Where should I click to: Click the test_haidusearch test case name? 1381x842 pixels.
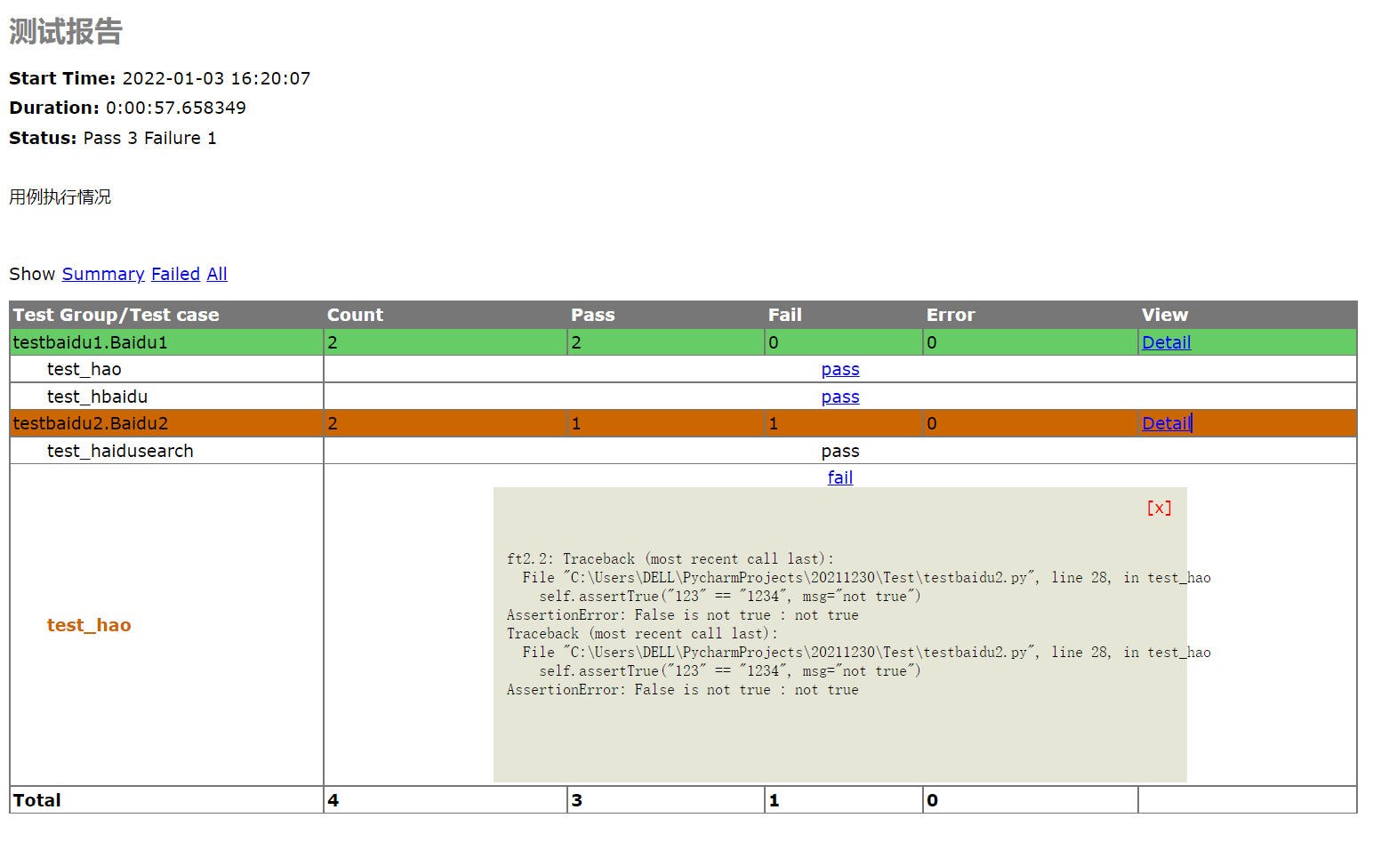[x=120, y=451]
